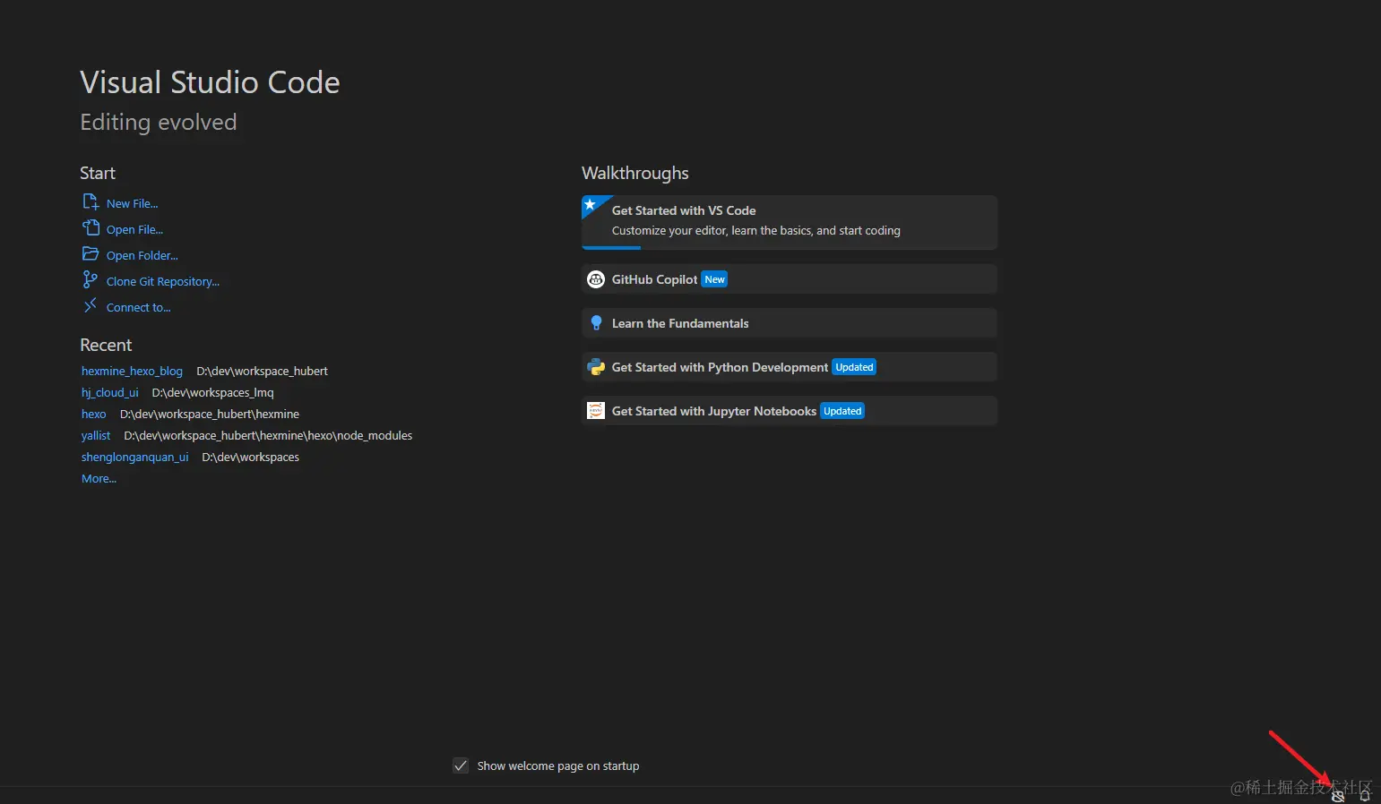Open Learn the Fundamentals walkthrough
1381x804 pixels.
789,323
